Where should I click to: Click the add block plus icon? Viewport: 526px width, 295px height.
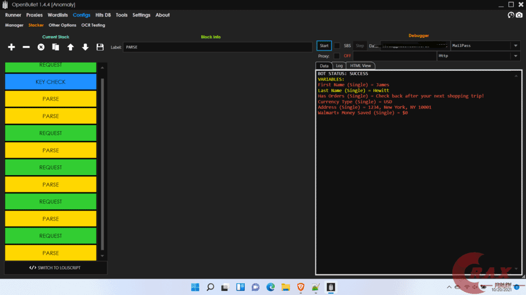(11, 47)
